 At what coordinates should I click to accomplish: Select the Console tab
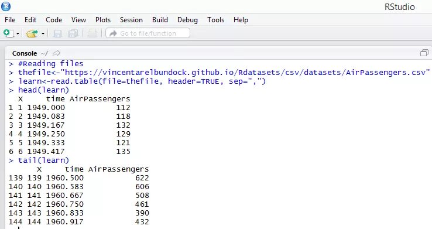(x=25, y=53)
